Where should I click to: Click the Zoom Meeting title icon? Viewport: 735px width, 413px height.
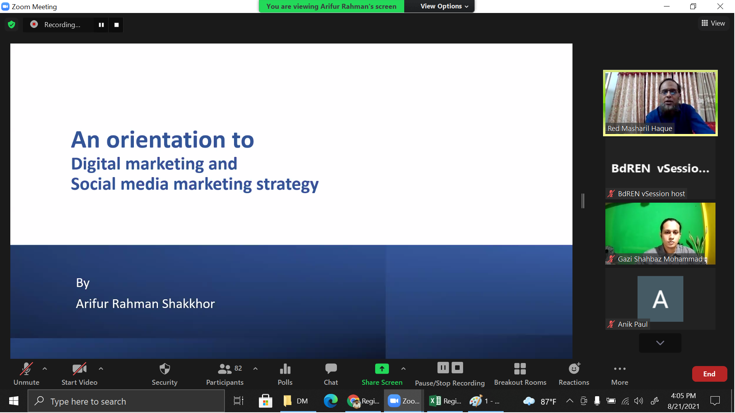point(5,6)
